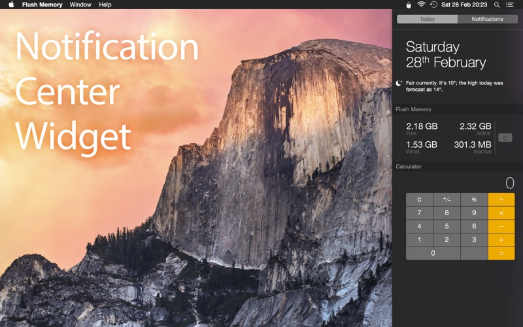Toggle the Notification Center list icon

509,5
